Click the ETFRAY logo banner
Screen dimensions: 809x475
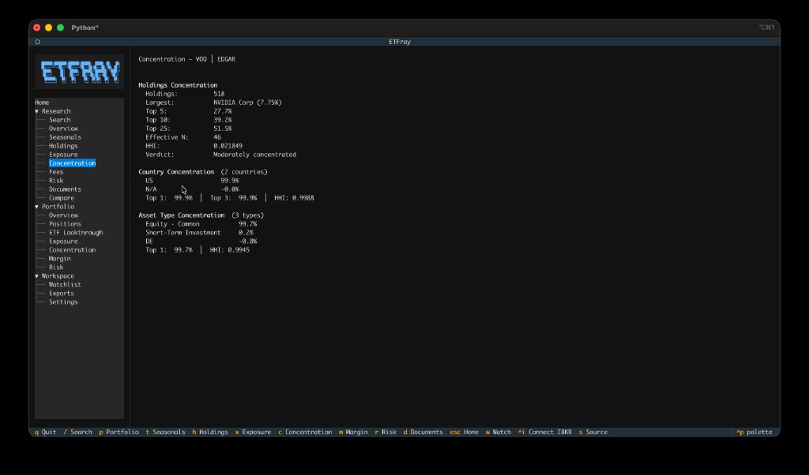tap(80, 72)
